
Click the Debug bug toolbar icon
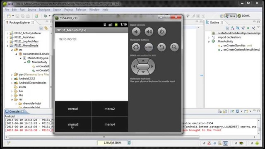tap(46, 16)
